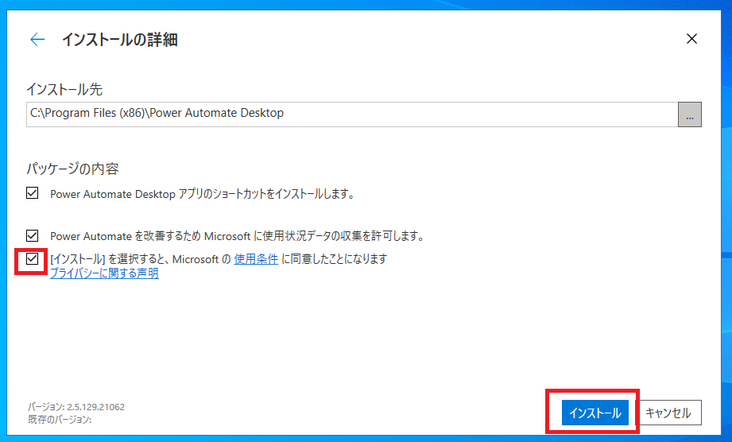Click the パッケージの内容 heading
The width and height of the screenshot is (732, 442).
coord(72,169)
